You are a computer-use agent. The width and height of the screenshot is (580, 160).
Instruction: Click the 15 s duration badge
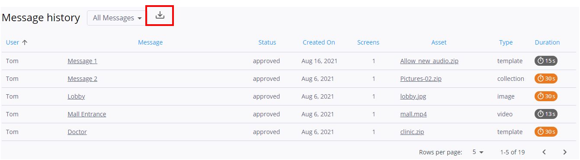click(546, 61)
